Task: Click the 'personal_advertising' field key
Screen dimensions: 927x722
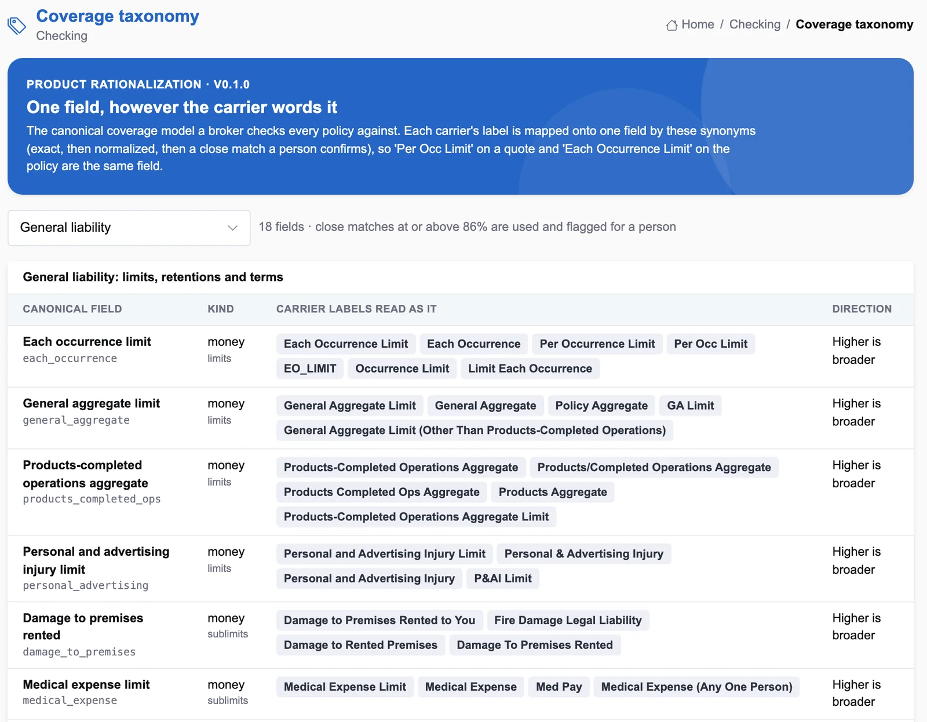Action: click(86, 586)
